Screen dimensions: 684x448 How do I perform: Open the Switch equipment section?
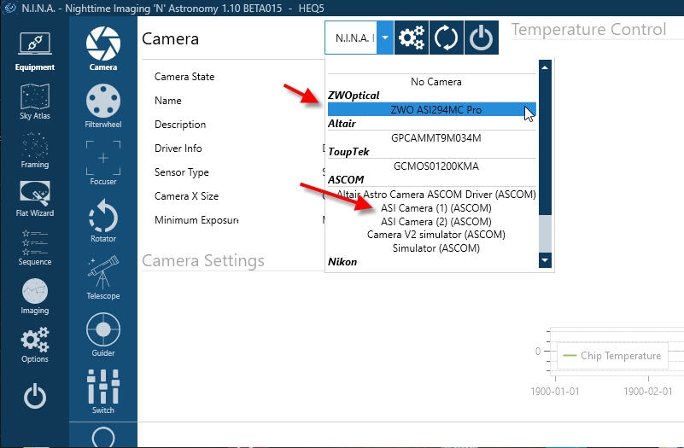pos(103,391)
